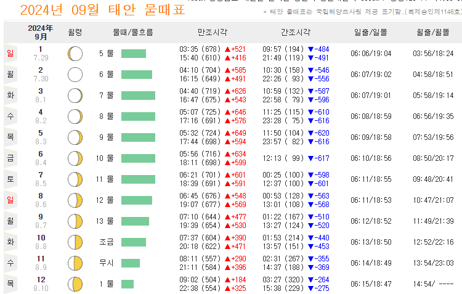This screenshot has width=462, height=294.
Task: Click the blue down triangle beside -264
Action: point(310,280)
